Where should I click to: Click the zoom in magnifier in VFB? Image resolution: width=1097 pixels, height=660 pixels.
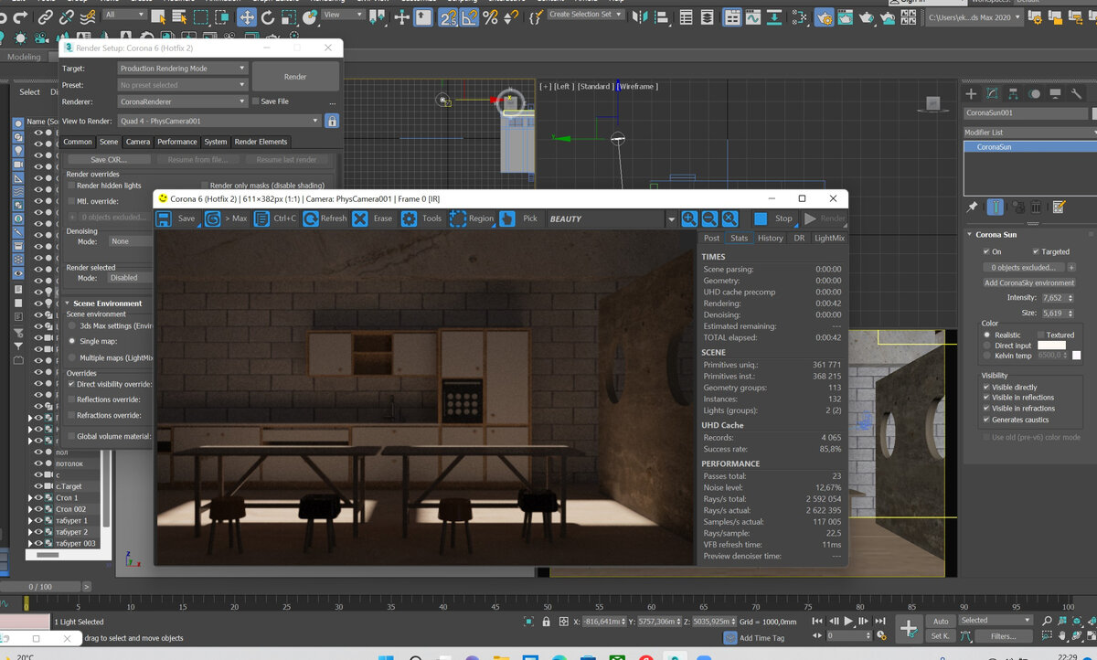pos(689,219)
